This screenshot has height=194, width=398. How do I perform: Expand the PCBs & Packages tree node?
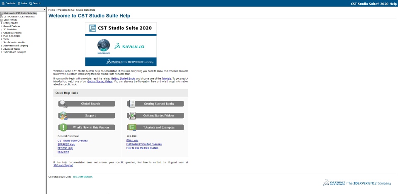click(x=2, y=36)
